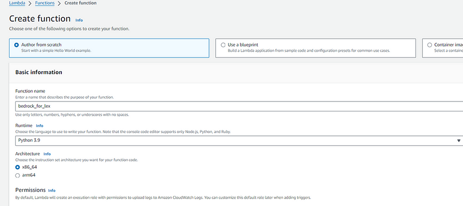Choose the arm64 architecture radio button
Image resolution: width=463 pixels, height=206 pixels.
point(17,175)
